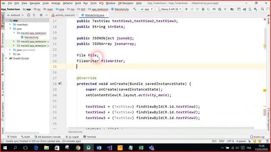This screenshot has height=152, width=271.
Task: Toggle the Logcat tool window
Action: coord(72,137)
